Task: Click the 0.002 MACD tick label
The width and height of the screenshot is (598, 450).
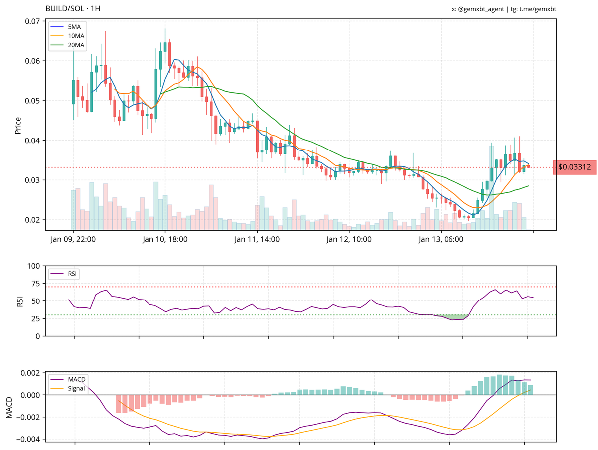Action: tap(31, 373)
